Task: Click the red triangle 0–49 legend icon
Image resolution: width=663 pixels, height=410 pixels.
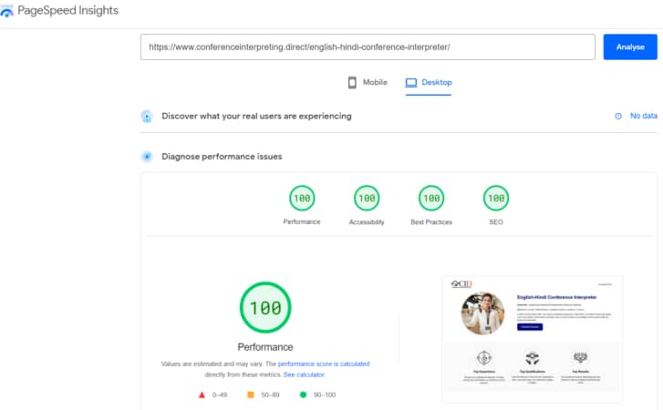Action: tap(202, 395)
